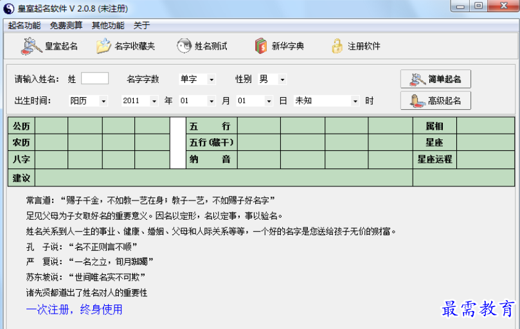The image size is (520, 329).
Task: Click the 出生时间 label
Action: (x=33, y=101)
